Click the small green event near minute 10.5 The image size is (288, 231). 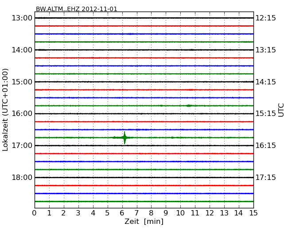click(189, 106)
